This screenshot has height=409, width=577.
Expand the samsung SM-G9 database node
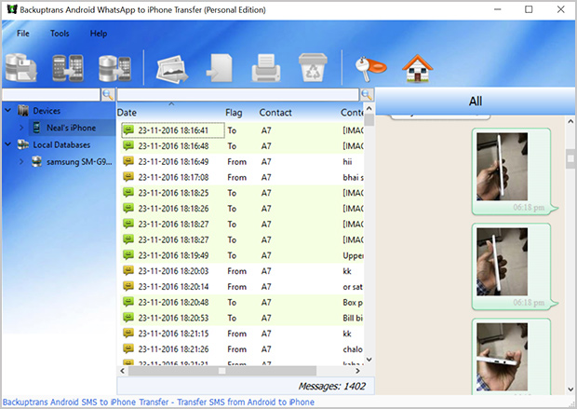(x=22, y=161)
